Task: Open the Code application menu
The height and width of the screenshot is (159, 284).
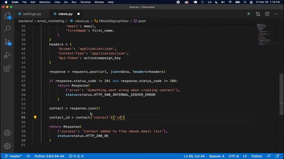Action: click(15, 2)
